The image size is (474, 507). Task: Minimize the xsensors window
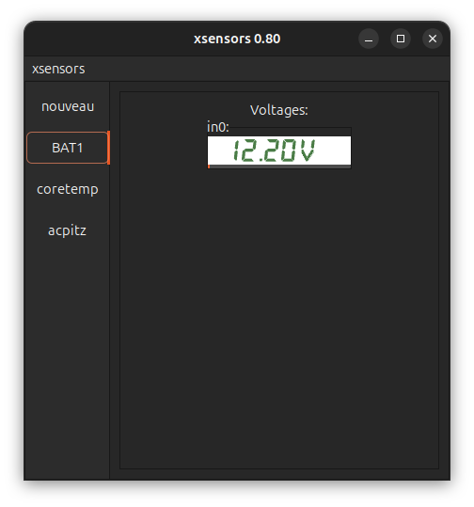pyautogui.click(x=369, y=39)
